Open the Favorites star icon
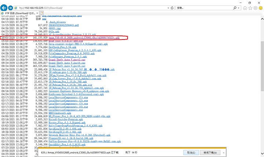Screen dimensions: 264x157 [250, 8]
